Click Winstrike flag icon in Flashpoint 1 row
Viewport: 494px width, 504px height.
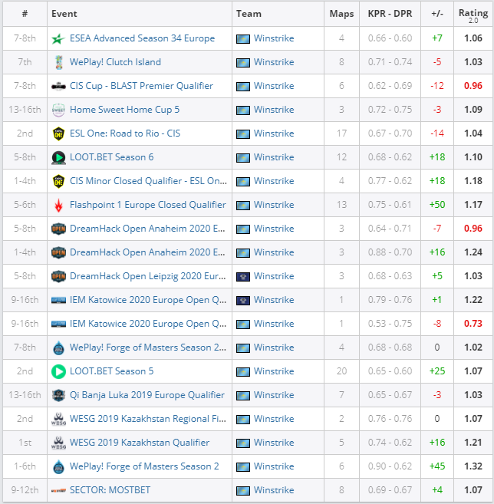coord(243,206)
